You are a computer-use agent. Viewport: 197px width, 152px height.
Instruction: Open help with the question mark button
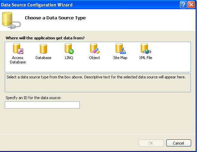183,5
